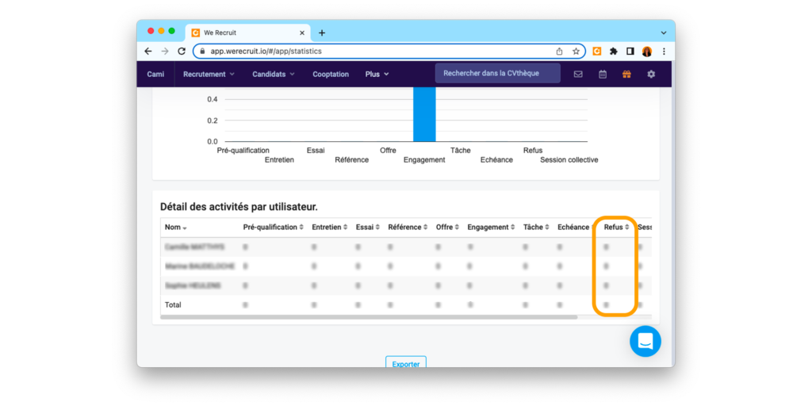Image resolution: width=812 pixels, height=406 pixels.
Task: Sort by the Essai column
Action: click(368, 228)
